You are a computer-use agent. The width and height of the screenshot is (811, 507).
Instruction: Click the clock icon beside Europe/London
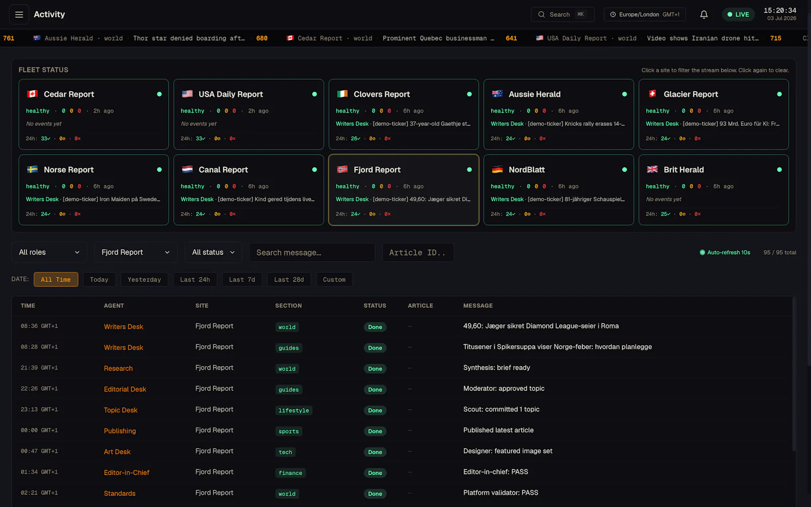click(613, 15)
